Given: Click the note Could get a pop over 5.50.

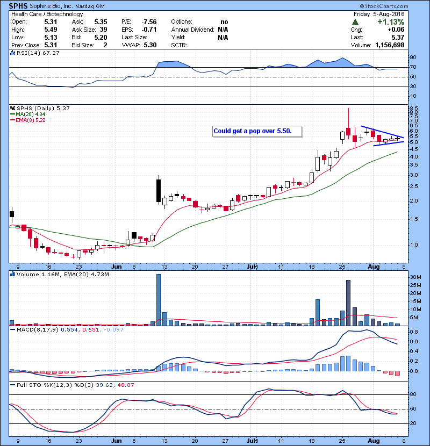Looking at the screenshot, I should (x=257, y=132).
